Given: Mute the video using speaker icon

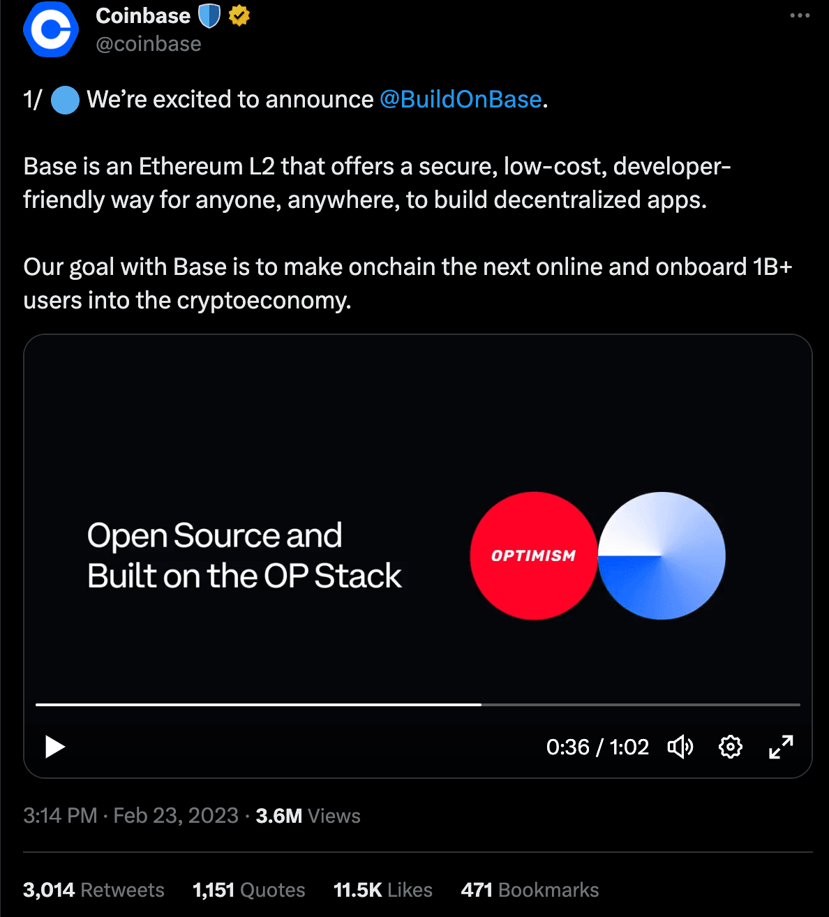Looking at the screenshot, I should tap(680, 747).
